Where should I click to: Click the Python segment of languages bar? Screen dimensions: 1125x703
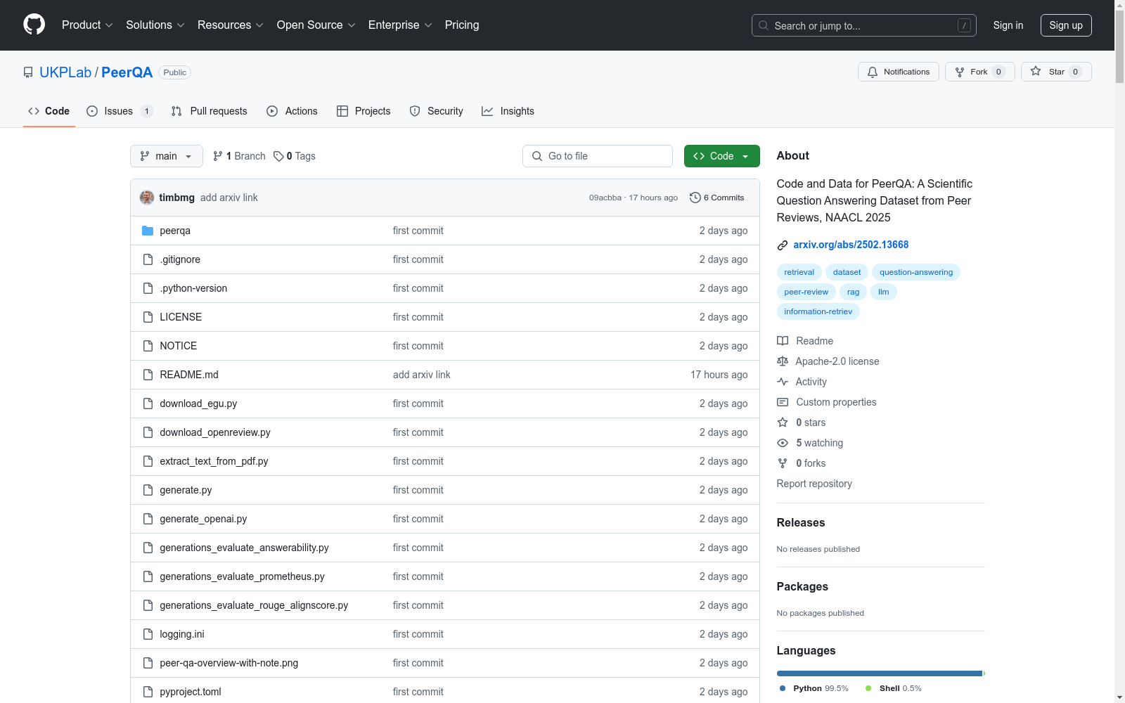(879, 673)
